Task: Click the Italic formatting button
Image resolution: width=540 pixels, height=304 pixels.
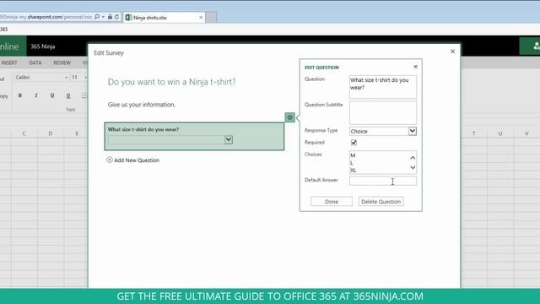Action: (x=36, y=95)
